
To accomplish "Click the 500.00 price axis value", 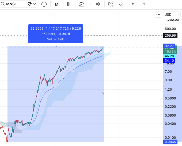I will [x=170, y=29].
